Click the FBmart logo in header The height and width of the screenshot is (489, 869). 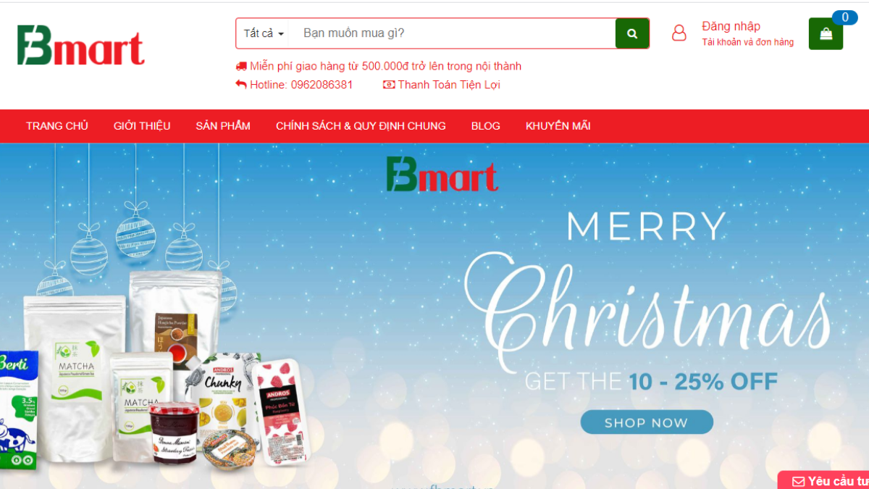81,46
